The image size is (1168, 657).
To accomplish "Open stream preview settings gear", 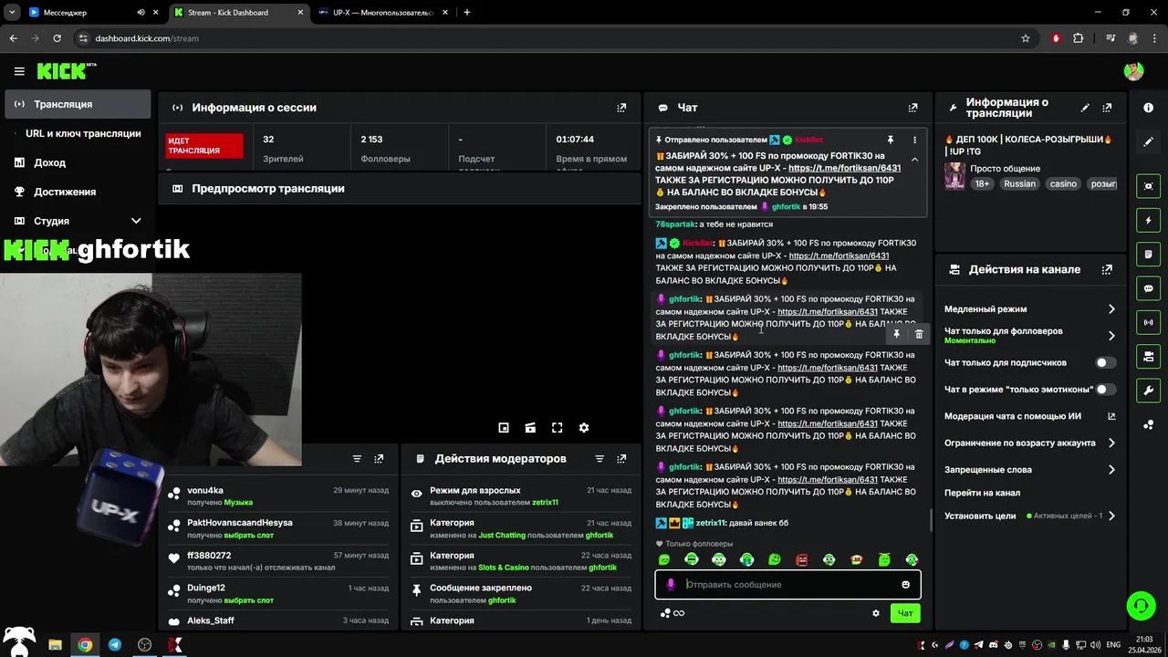I will pyautogui.click(x=584, y=427).
